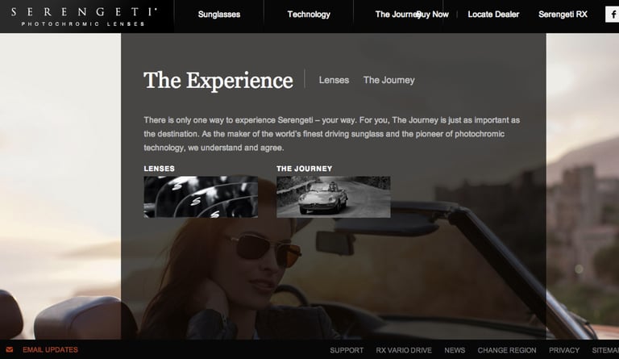Click the Serengeti Photochromic Lenses logo
This screenshot has width=619, height=359.
(x=84, y=17)
